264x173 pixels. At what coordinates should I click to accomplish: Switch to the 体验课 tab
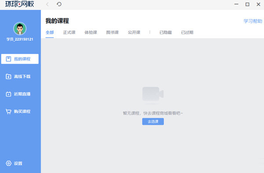click(91, 32)
